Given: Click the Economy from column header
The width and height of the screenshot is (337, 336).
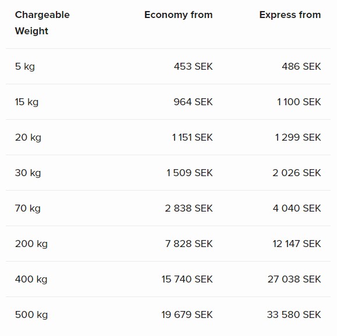Looking at the screenshot, I should click(x=178, y=15).
